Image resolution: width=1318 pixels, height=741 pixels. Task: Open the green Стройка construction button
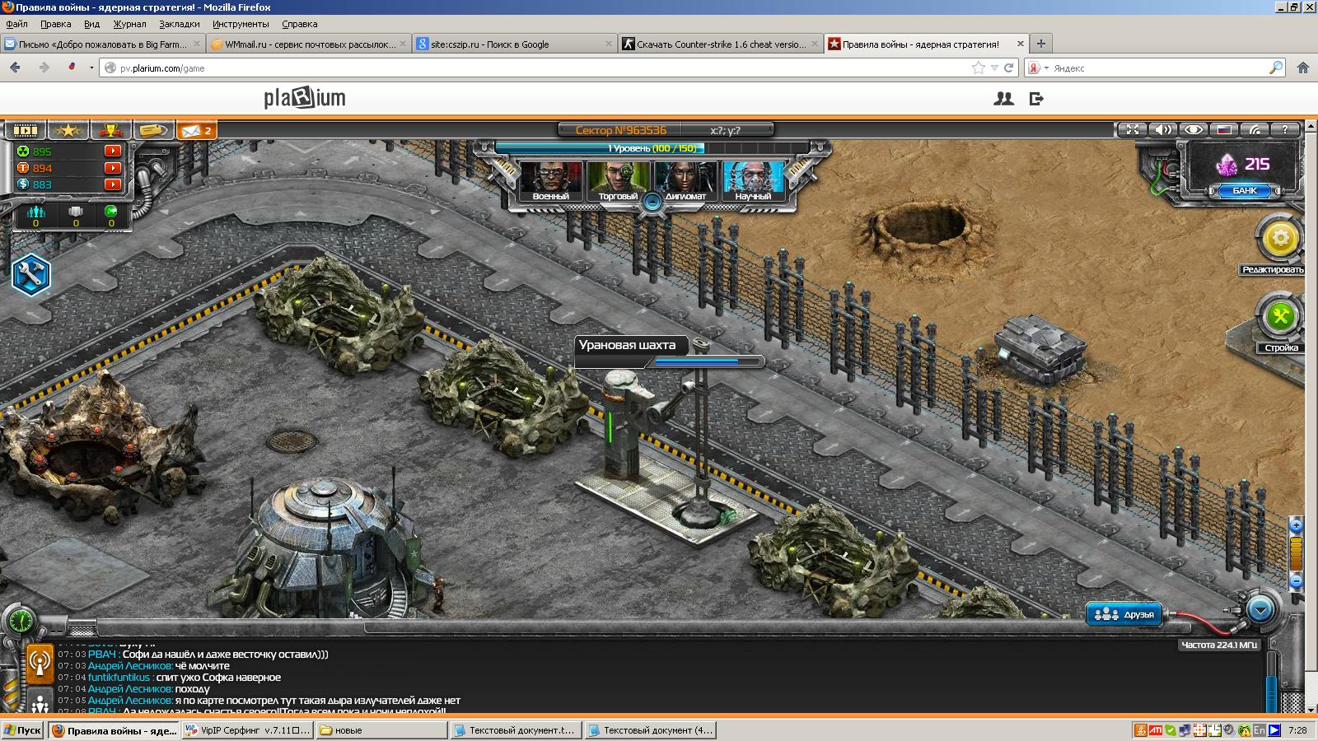coord(1280,316)
